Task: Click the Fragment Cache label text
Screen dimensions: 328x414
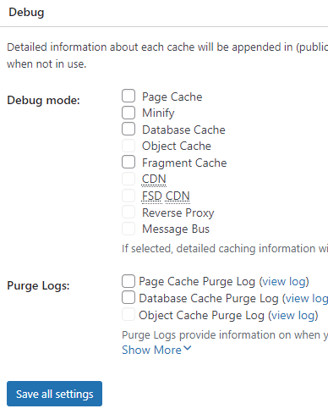Action: coord(184,163)
